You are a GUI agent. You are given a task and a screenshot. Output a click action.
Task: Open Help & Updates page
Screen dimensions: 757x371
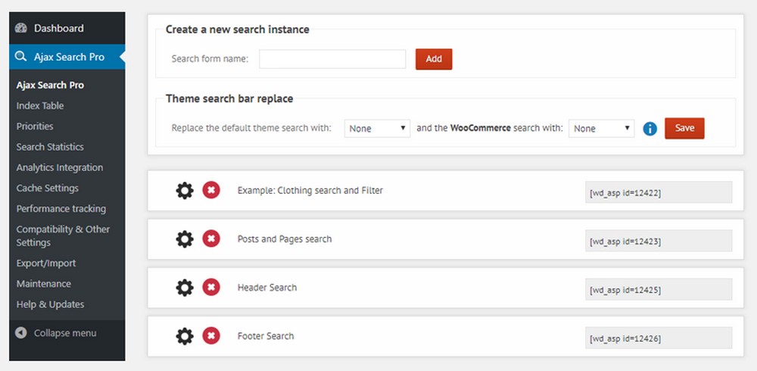(50, 304)
